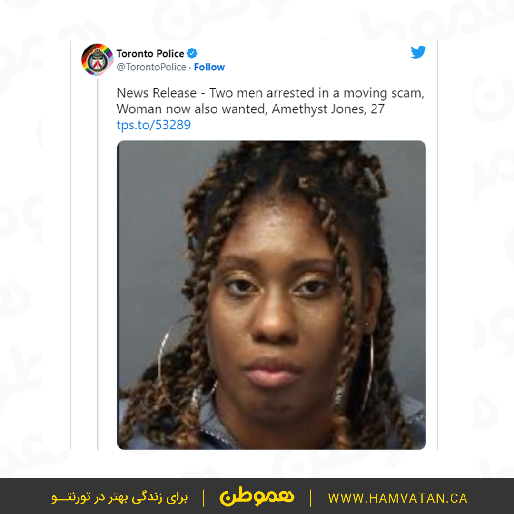This screenshot has height=514, width=514.
Task: Select the @TorontoPolice handle
Action: [151, 67]
